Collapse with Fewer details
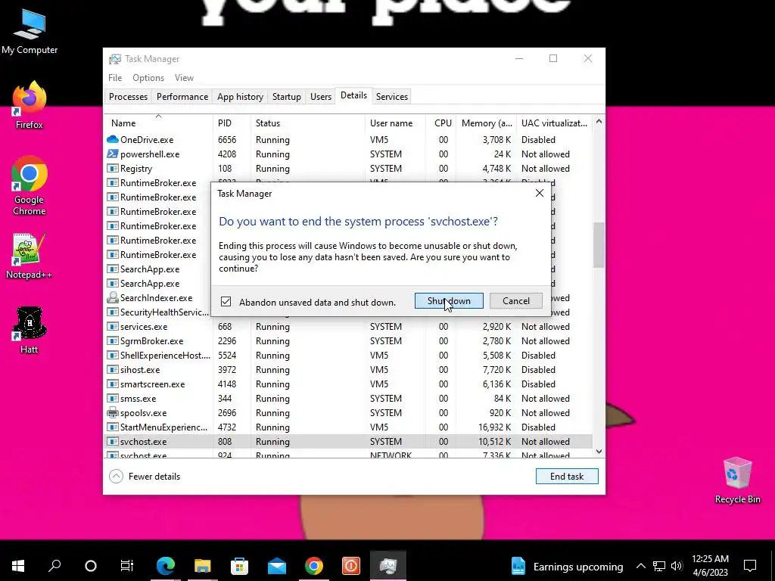The image size is (775, 581). (x=145, y=477)
